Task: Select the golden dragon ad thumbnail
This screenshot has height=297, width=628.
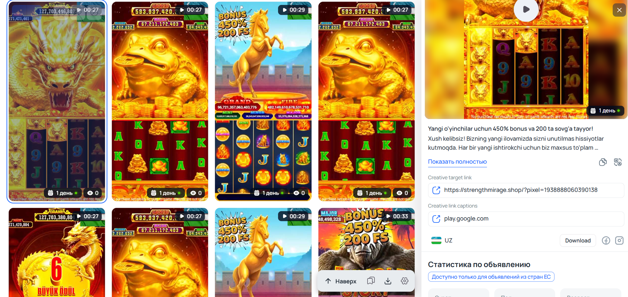Action: point(57,101)
